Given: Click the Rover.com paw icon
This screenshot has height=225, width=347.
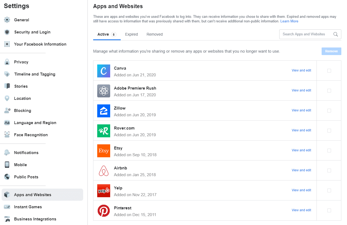Looking at the screenshot, I should (x=104, y=131).
